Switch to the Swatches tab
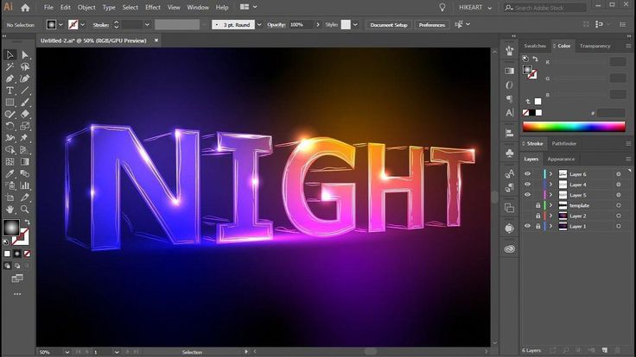The height and width of the screenshot is (357, 636). [535, 46]
